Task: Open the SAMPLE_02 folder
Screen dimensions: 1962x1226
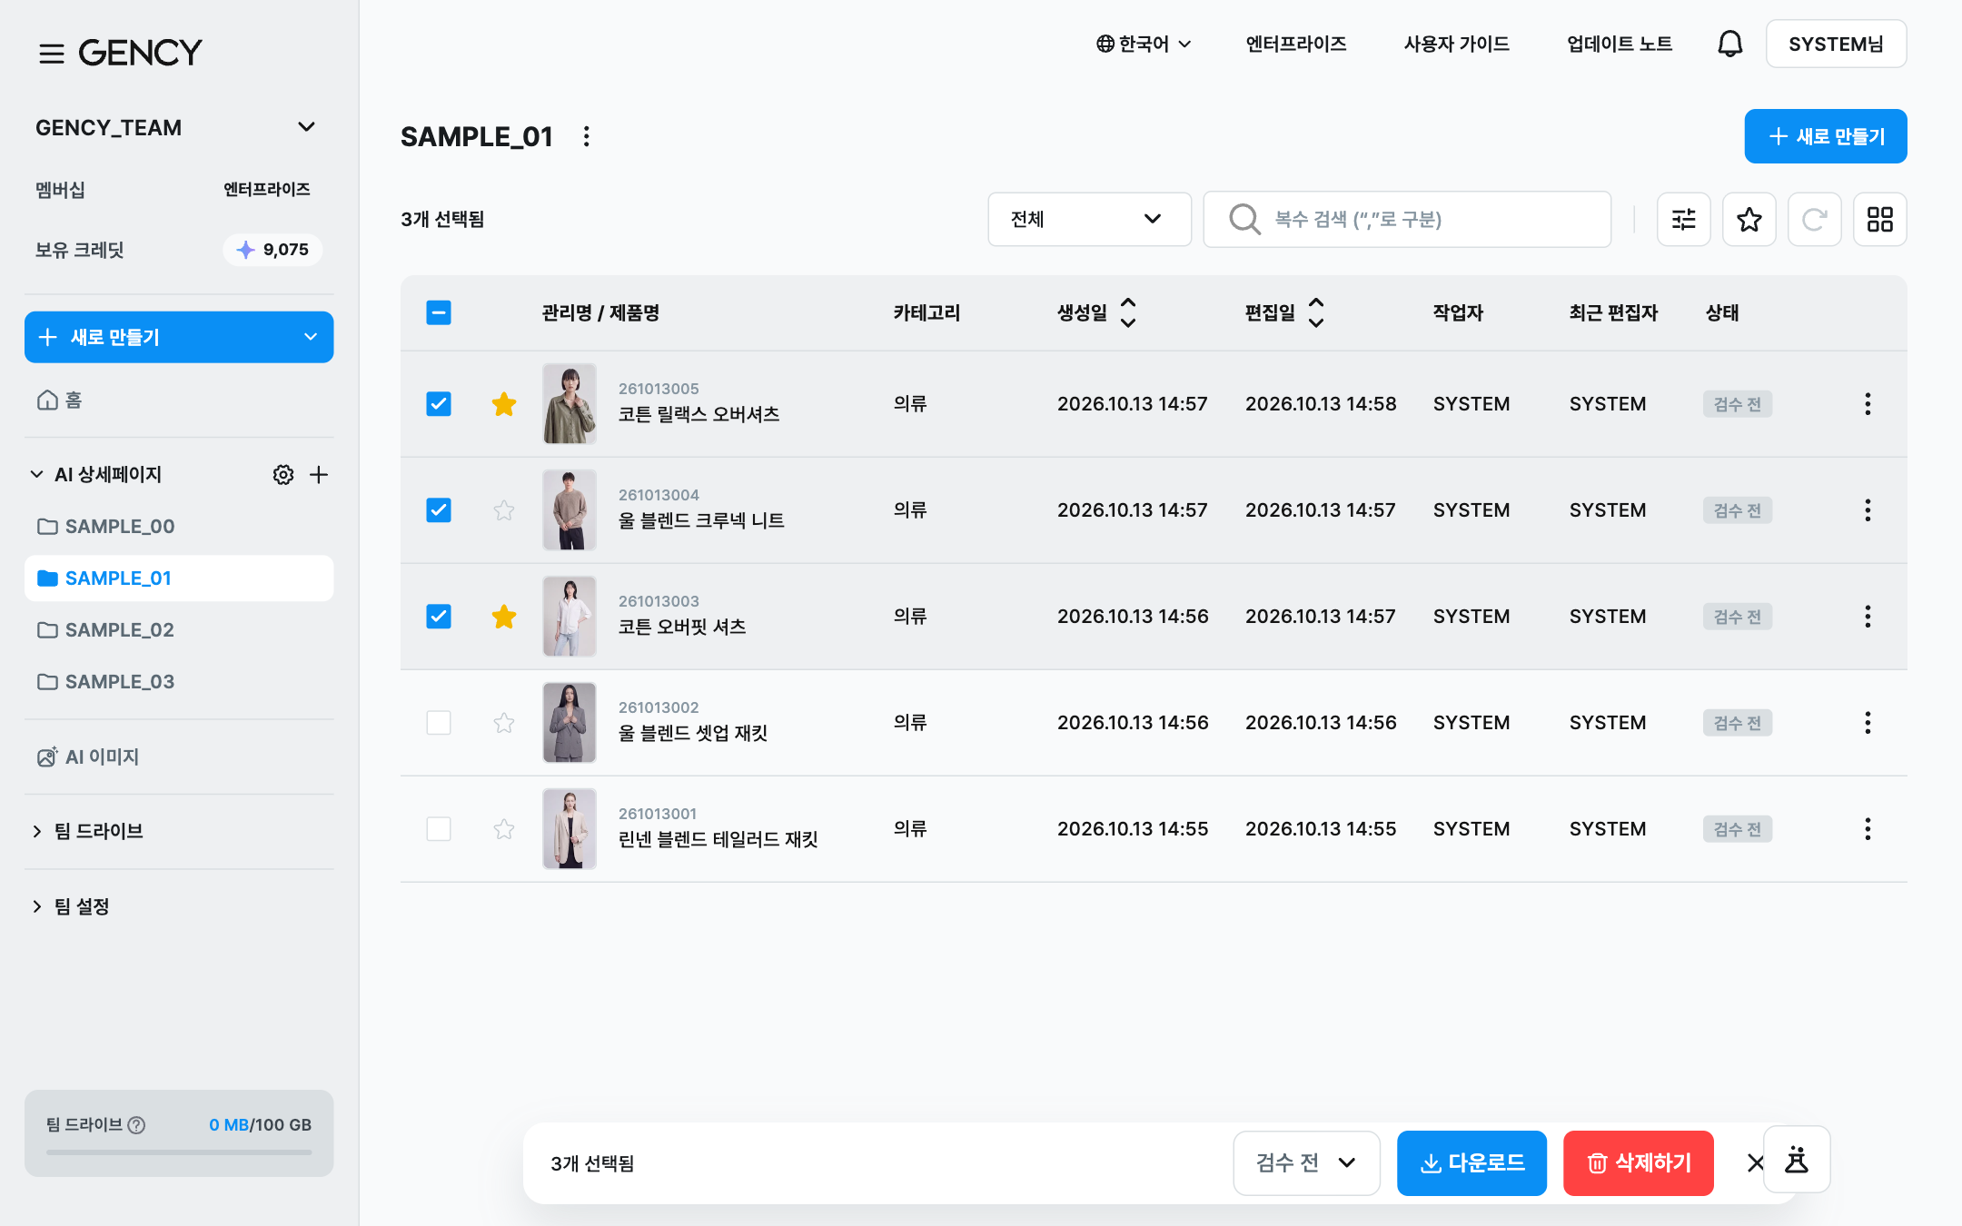Action: (x=179, y=630)
